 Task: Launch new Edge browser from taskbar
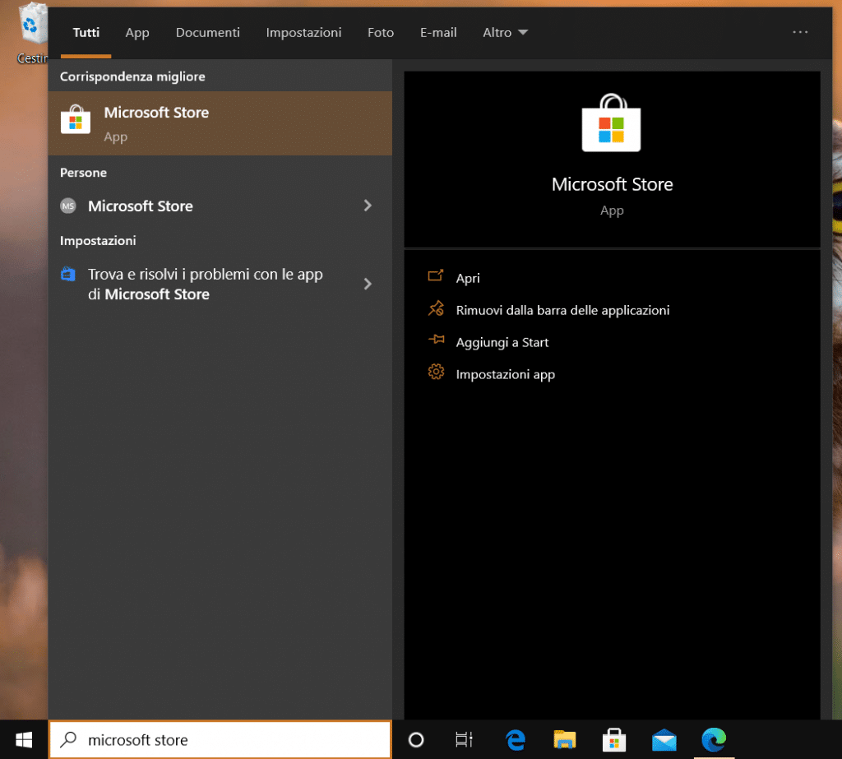click(x=713, y=739)
